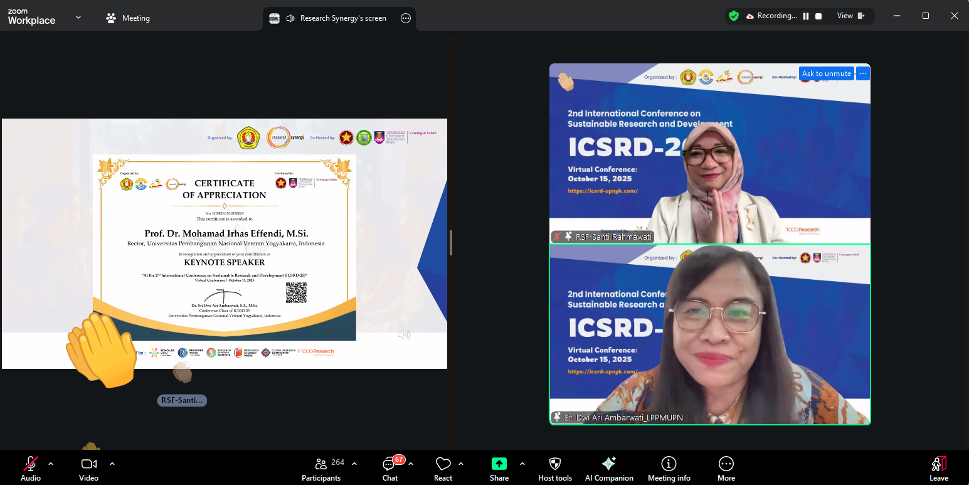Screen dimensions: 969x485
Task: Click the green Share screen button
Action: coord(499,467)
